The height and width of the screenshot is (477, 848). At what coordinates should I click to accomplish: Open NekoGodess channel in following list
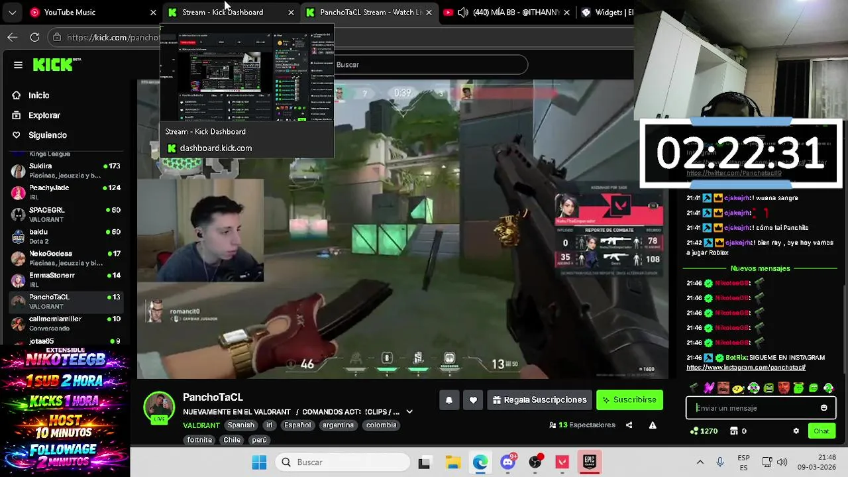pyautogui.click(x=66, y=258)
